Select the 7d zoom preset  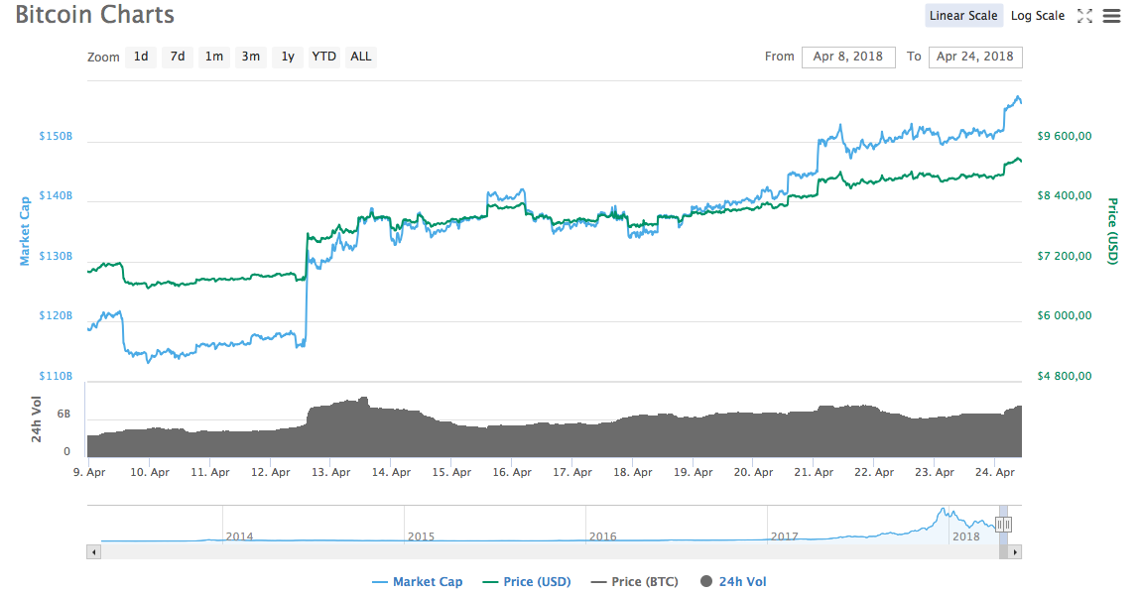(x=177, y=57)
